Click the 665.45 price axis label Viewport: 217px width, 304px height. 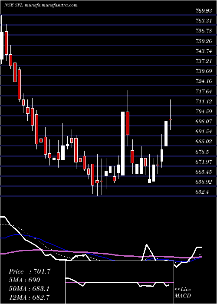coord(204,172)
